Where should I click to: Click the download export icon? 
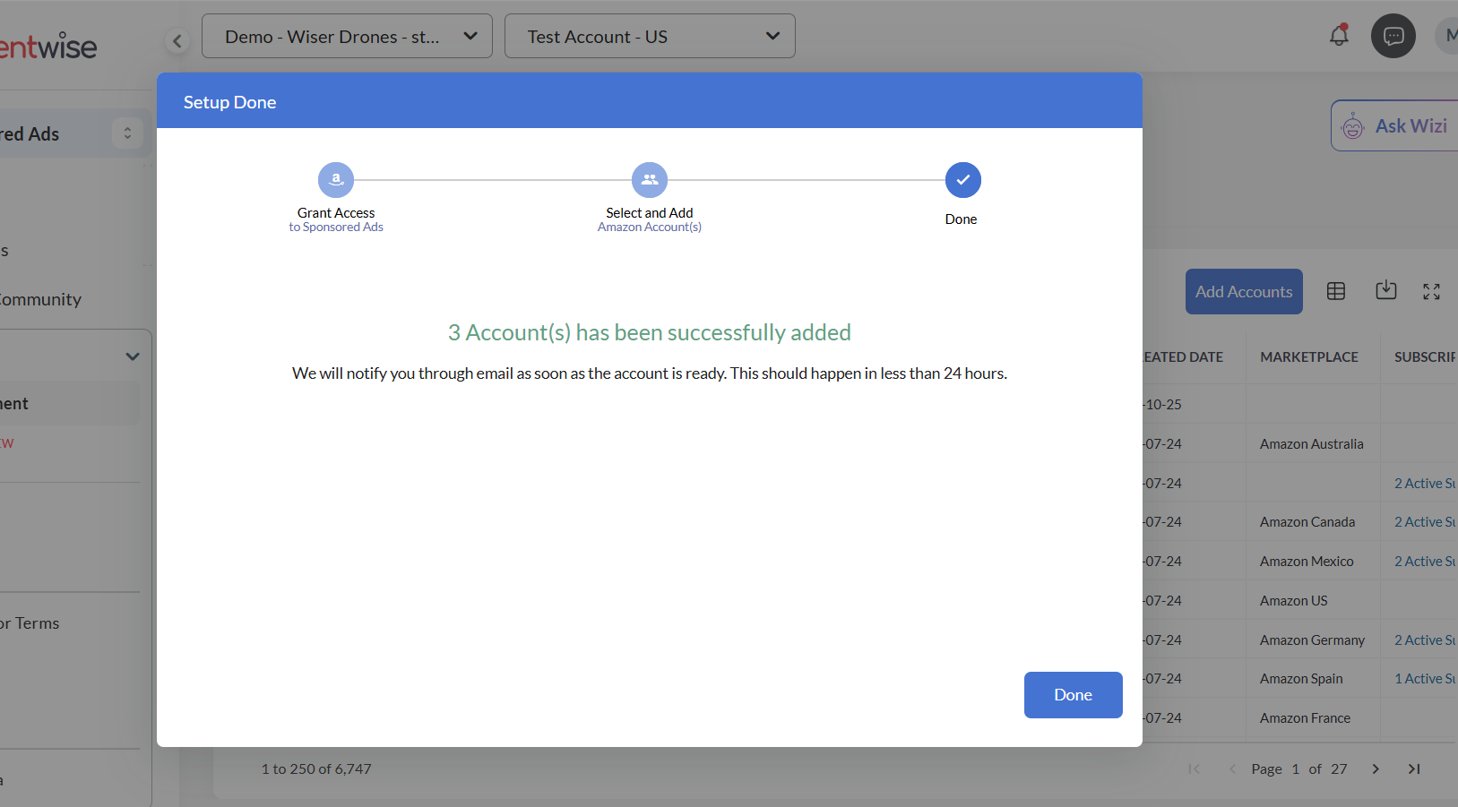coord(1386,291)
